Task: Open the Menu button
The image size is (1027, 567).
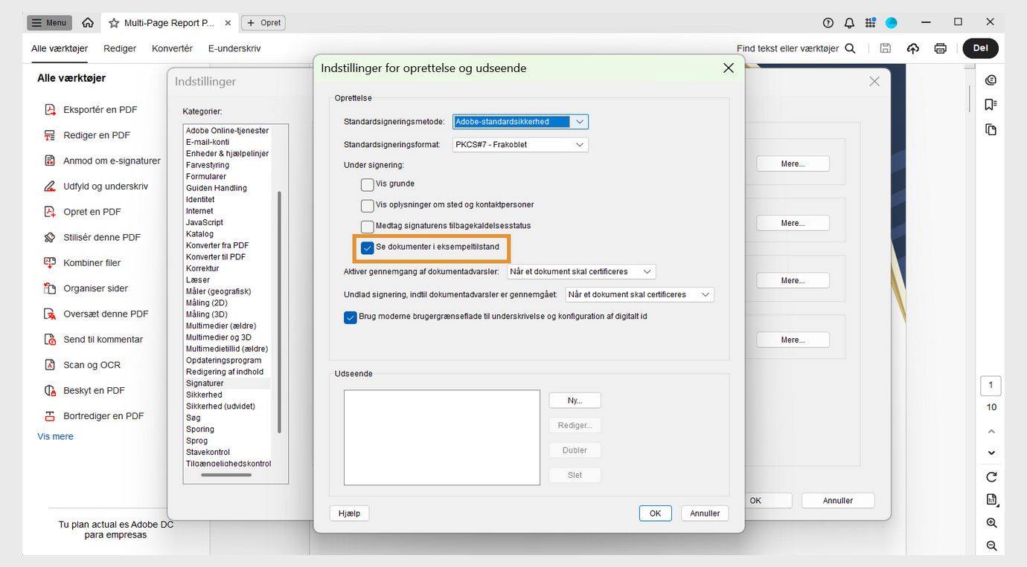Action: (x=50, y=23)
